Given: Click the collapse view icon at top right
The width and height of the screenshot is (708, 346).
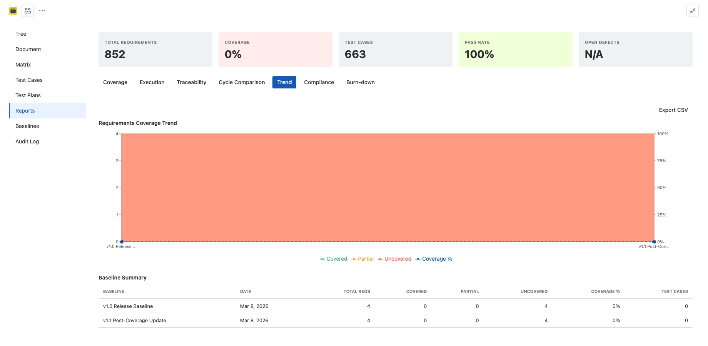Looking at the screenshot, I should pyautogui.click(x=693, y=11).
